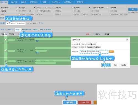138x105 pixels.
Task: Filter orders by 待买家付款 status
Action: click(x=11, y=30)
